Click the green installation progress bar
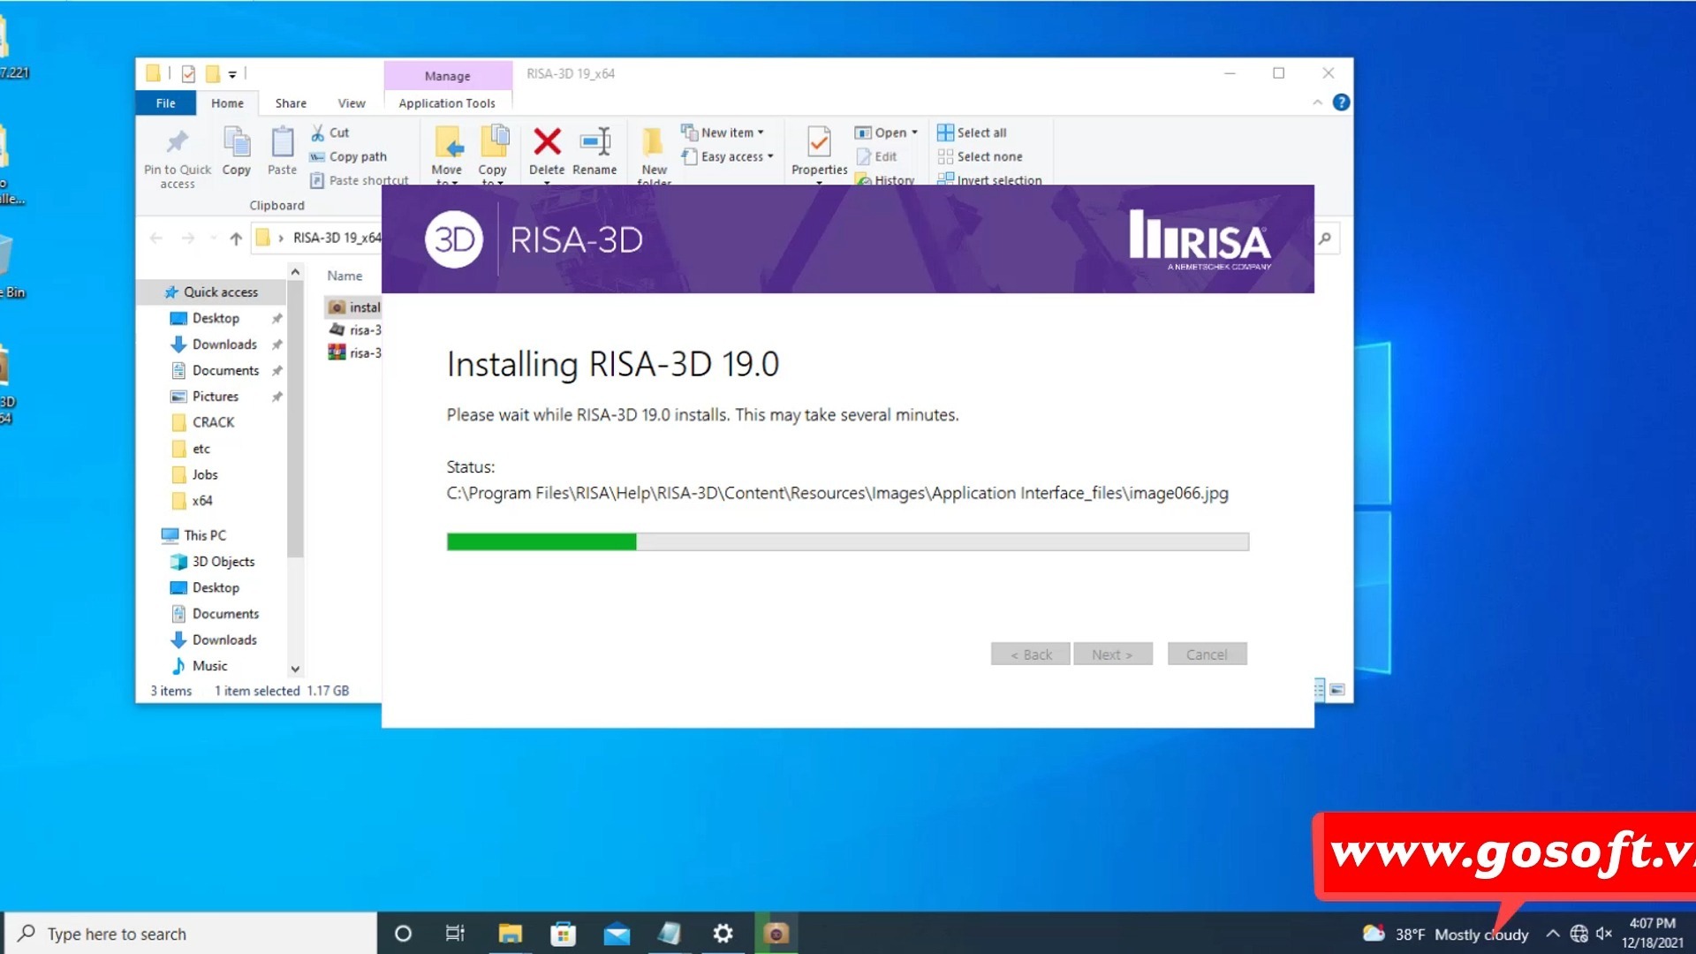Image resolution: width=1696 pixels, height=954 pixels. point(541,541)
